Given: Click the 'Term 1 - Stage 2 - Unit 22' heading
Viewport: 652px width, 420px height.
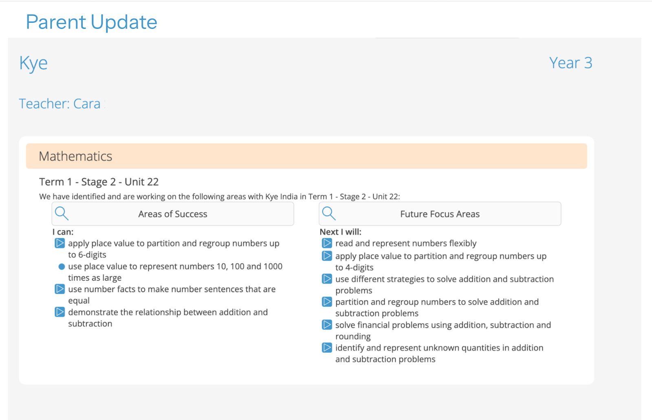Looking at the screenshot, I should (99, 182).
